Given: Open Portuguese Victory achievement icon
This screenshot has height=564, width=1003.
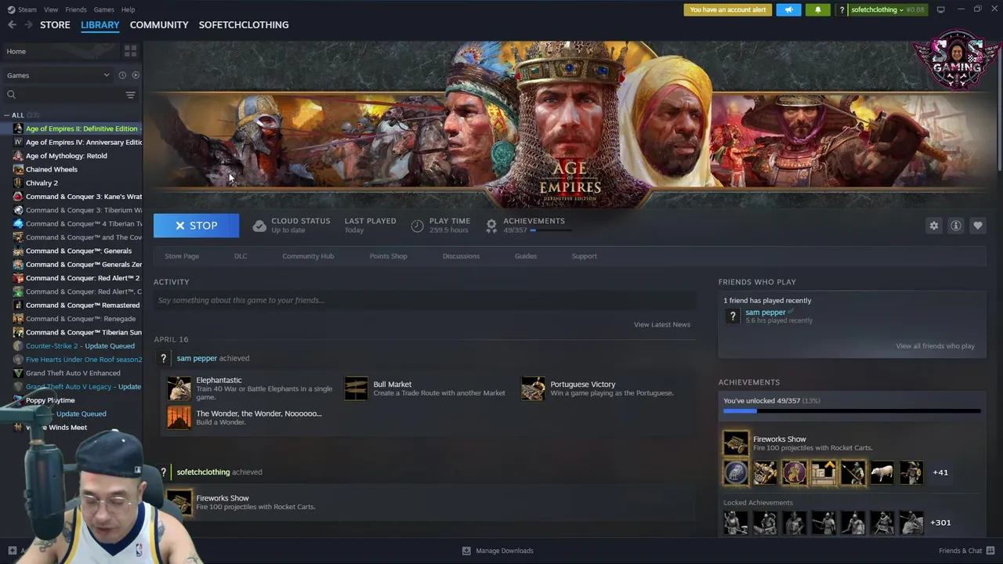Looking at the screenshot, I should pyautogui.click(x=533, y=389).
